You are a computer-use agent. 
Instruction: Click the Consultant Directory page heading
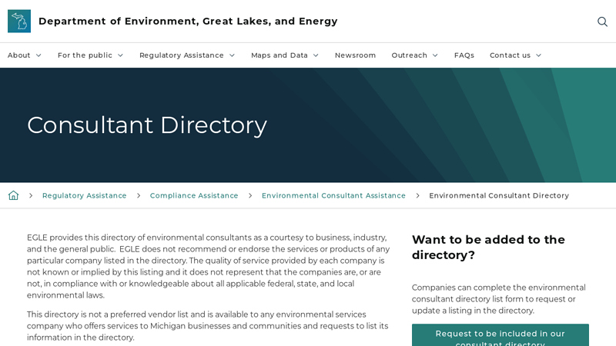point(147,125)
